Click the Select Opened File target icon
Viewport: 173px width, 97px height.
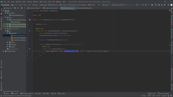(15, 8)
